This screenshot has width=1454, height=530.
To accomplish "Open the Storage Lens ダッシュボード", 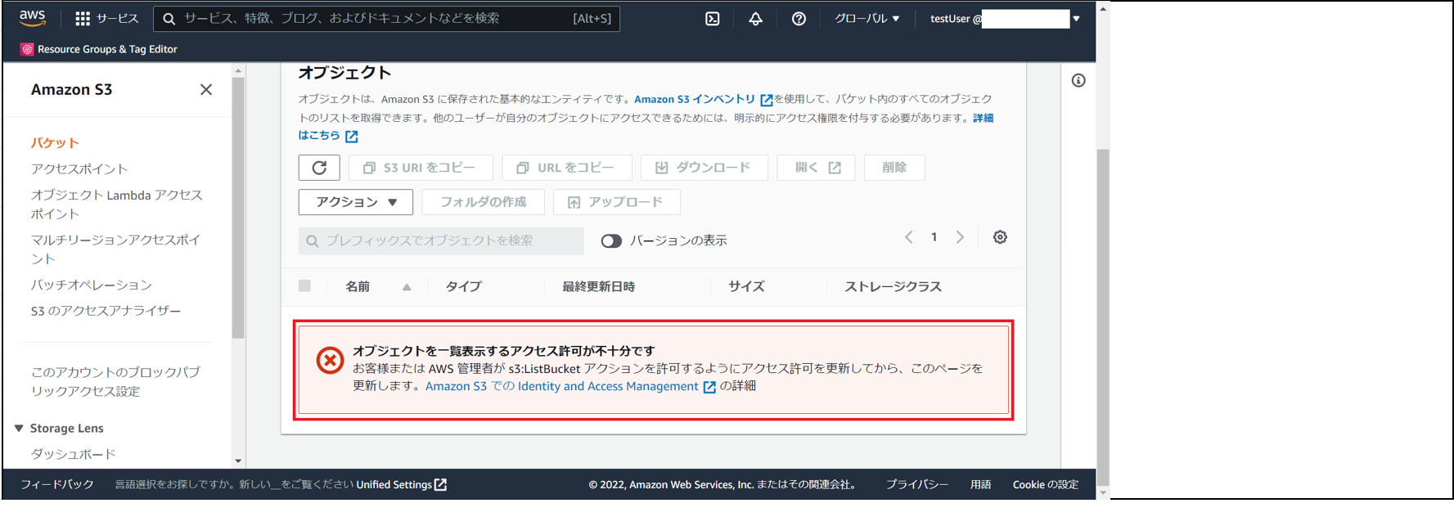I will pos(73,454).
